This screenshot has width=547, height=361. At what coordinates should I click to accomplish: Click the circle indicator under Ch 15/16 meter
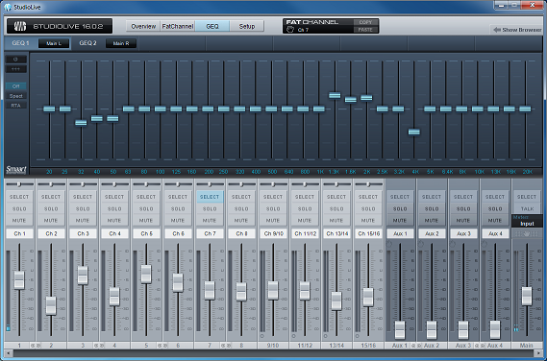point(358,336)
